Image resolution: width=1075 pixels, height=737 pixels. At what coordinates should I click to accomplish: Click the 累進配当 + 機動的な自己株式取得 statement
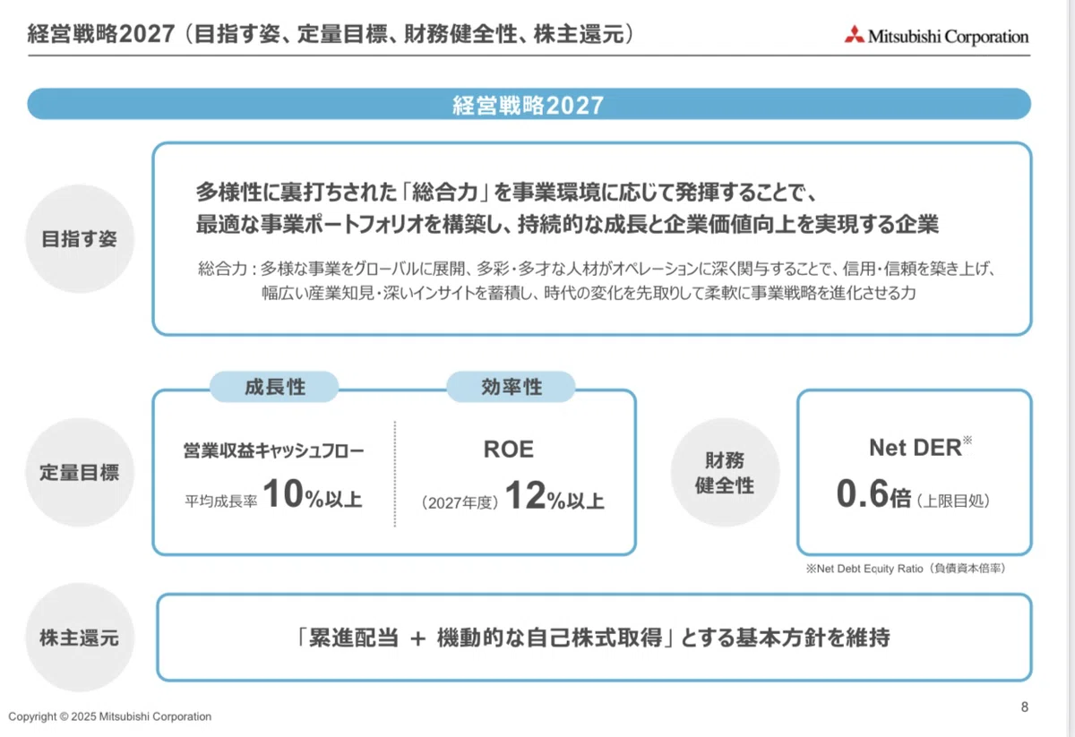point(594,638)
